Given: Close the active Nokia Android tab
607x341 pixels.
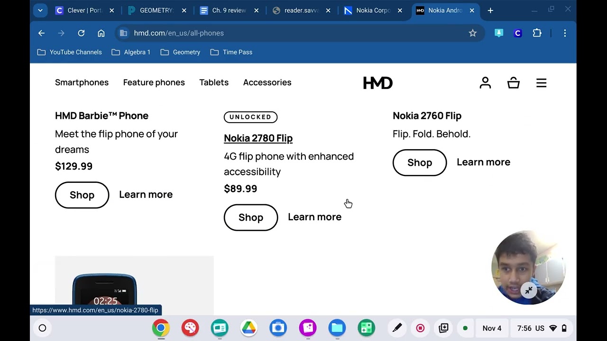Looking at the screenshot, I should [x=472, y=10].
